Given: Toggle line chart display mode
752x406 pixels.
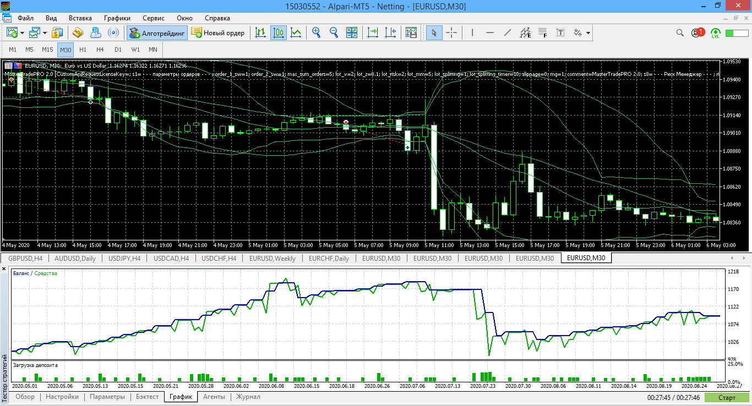Looking at the screenshot, I should pyautogui.click(x=296, y=33).
